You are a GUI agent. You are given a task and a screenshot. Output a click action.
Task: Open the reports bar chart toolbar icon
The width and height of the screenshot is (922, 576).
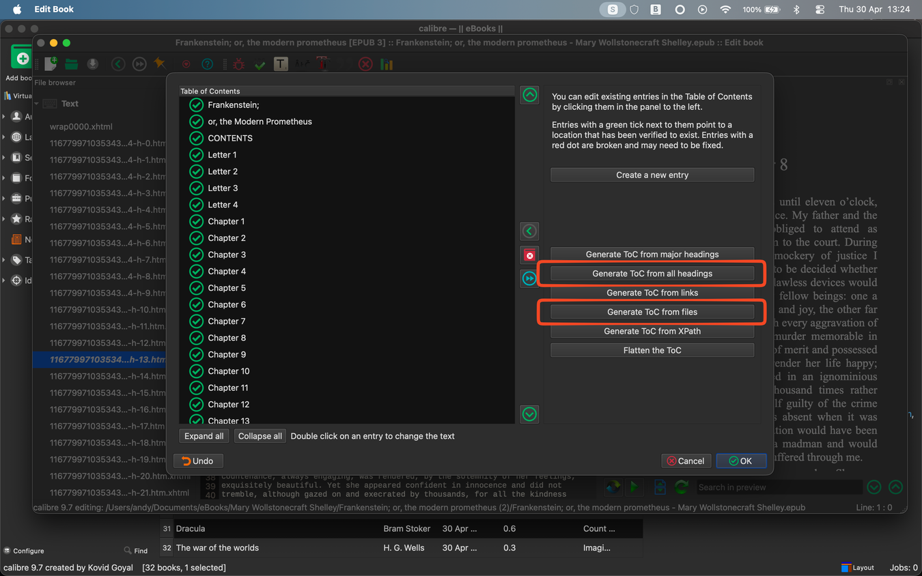[x=387, y=64]
